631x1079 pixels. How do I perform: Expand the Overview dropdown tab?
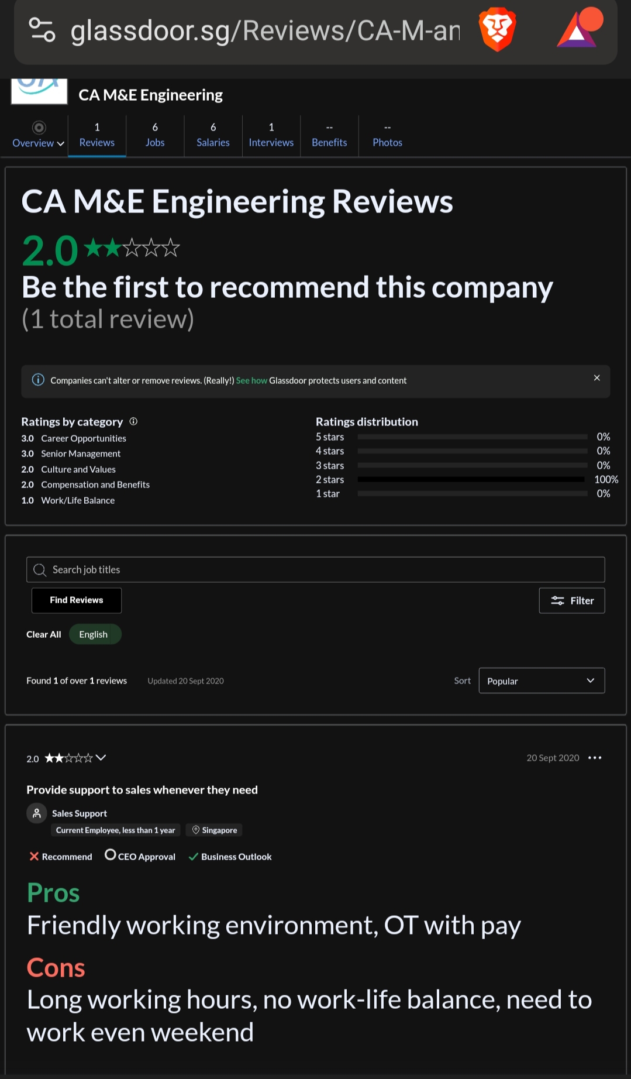tap(39, 135)
